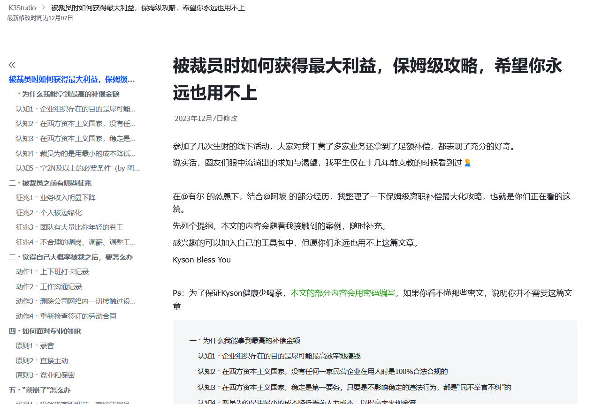Open outline item 动作2·工作沟通记录
This screenshot has width=602, height=404.
coord(49,287)
